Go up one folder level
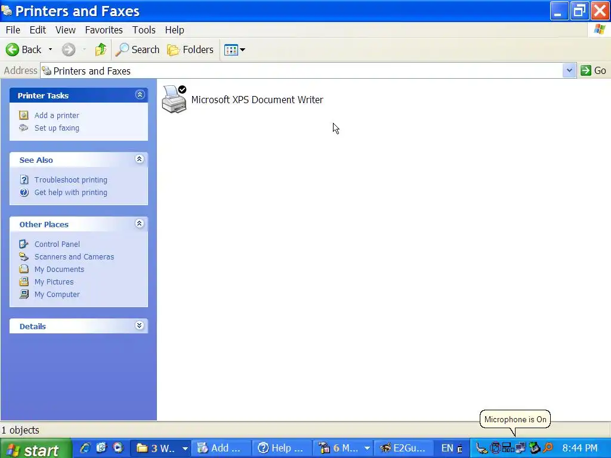 point(100,49)
